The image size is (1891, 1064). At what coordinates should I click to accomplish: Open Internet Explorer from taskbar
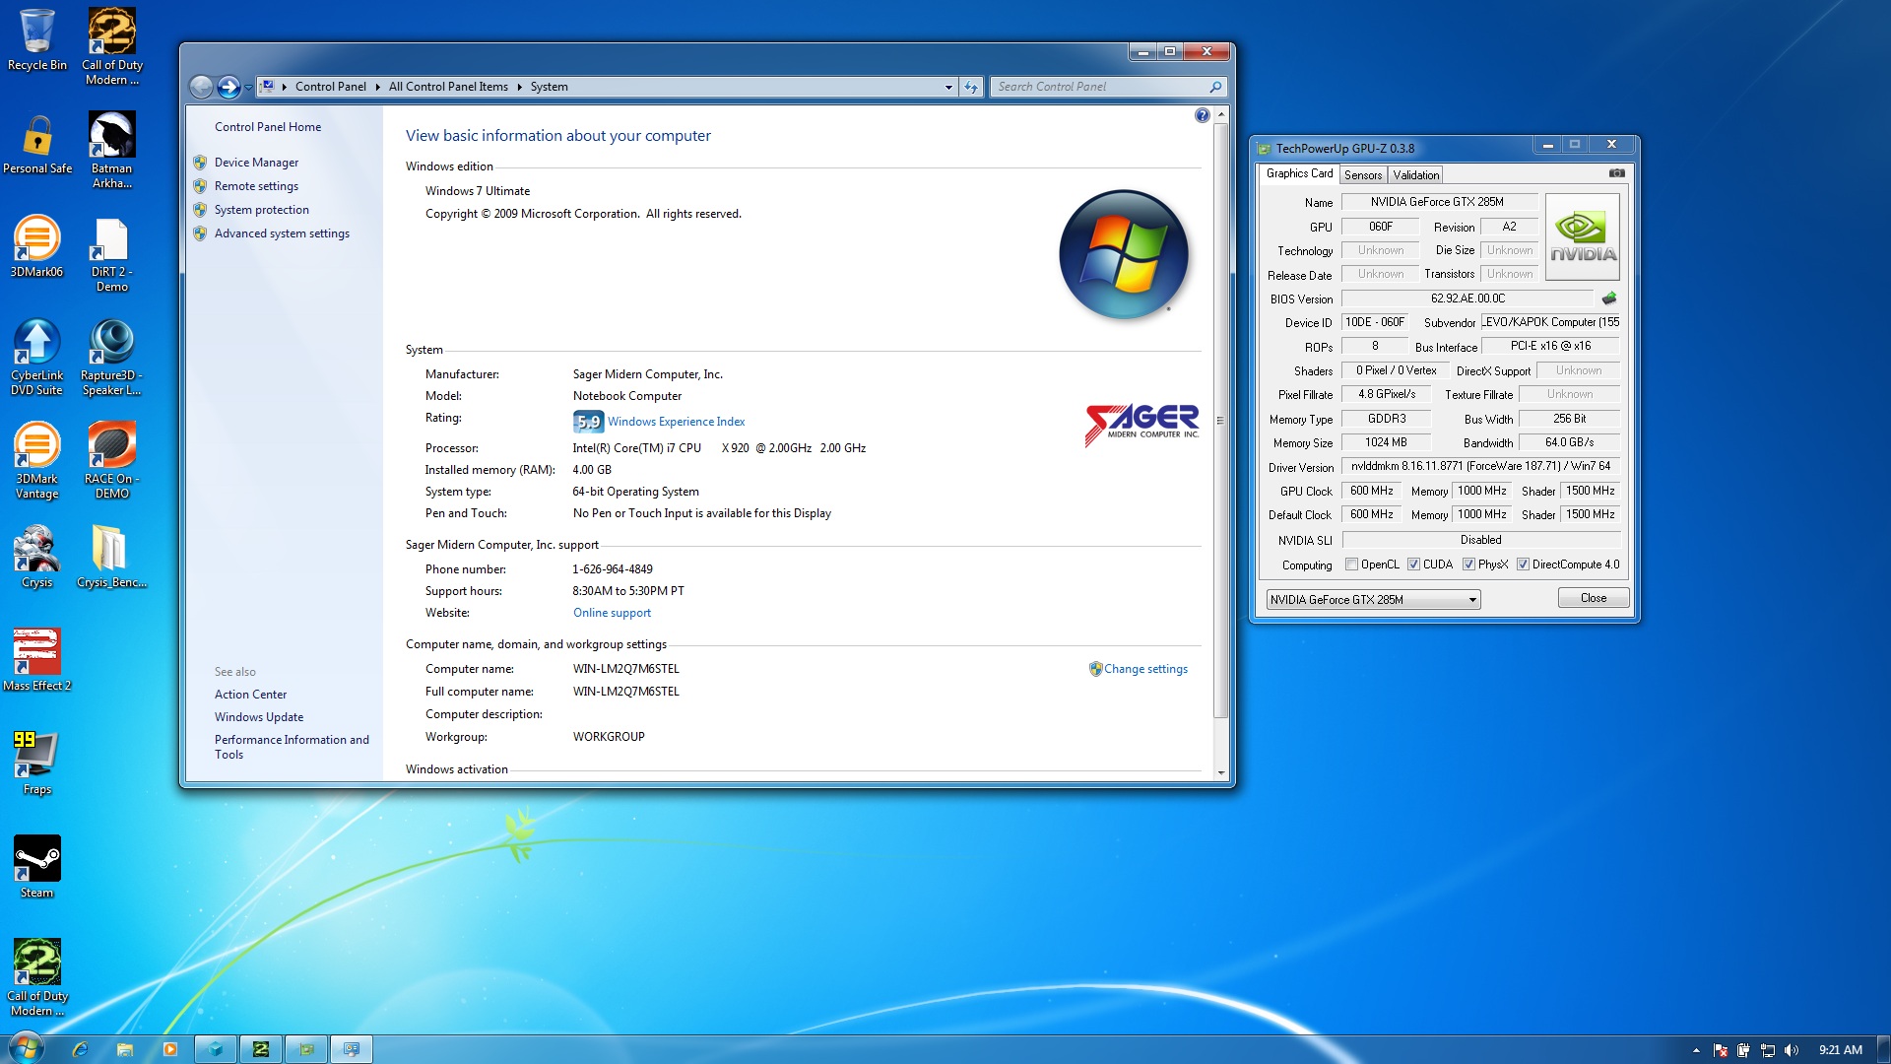[x=80, y=1049]
